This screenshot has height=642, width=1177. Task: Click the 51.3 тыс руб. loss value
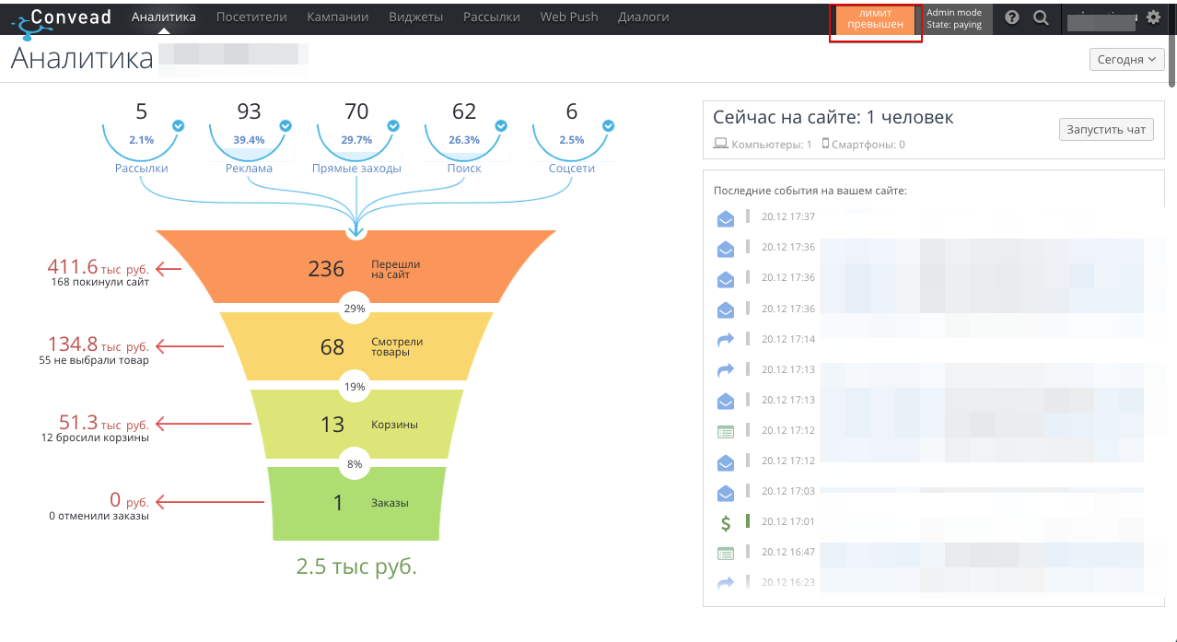[x=103, y=423]
